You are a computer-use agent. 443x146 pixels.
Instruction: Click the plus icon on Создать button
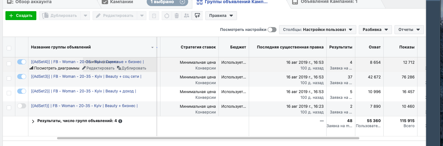pyautogui.click(x=11, y=16)
